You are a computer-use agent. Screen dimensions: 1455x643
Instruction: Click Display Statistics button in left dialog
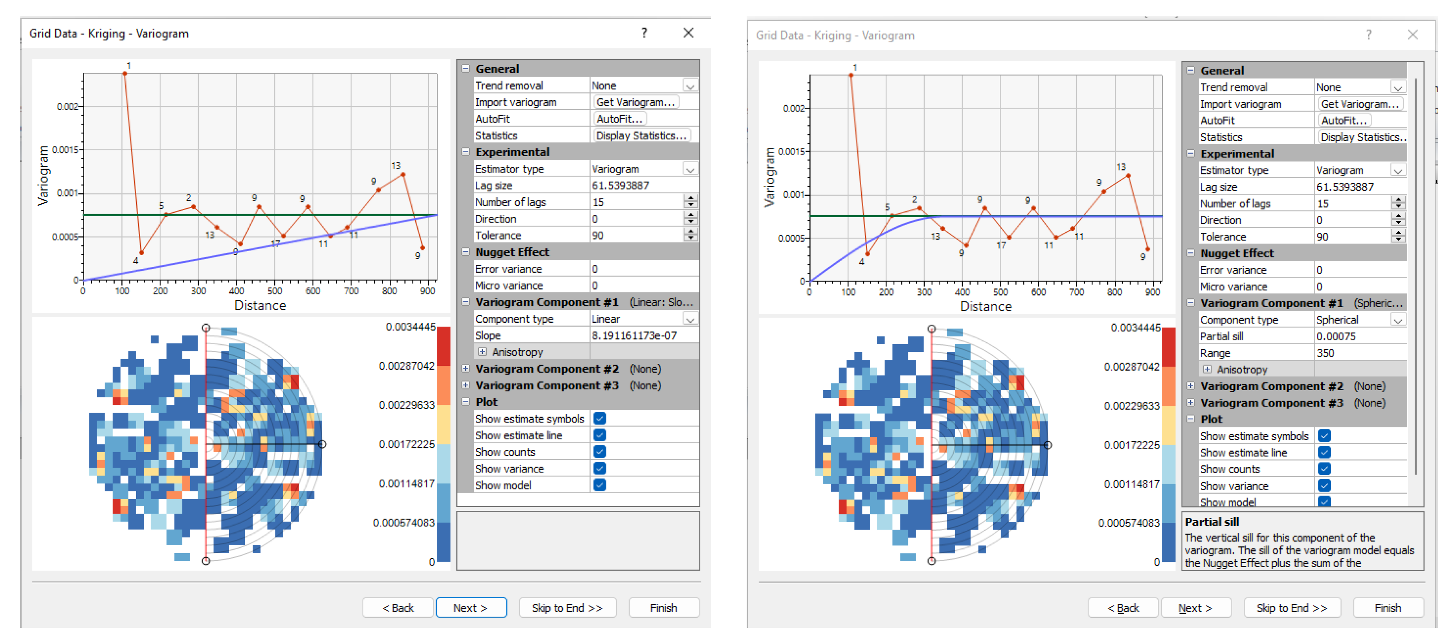coord(641,136)
